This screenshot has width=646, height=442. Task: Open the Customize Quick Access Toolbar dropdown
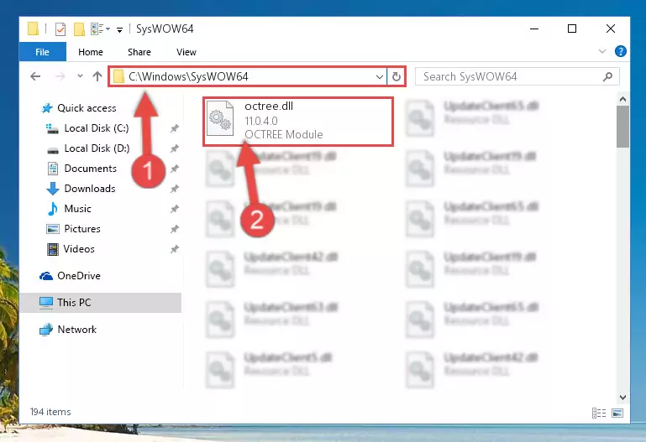point(119,29)
